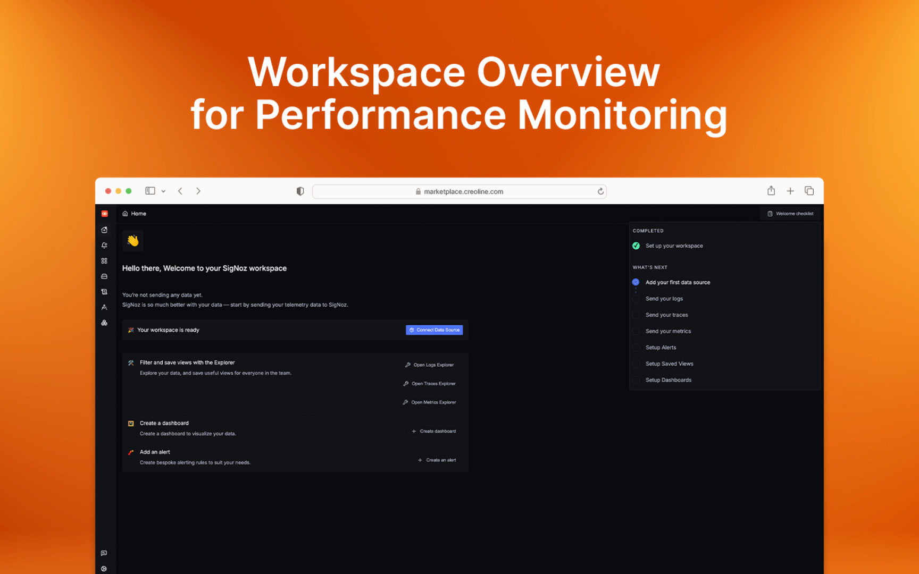
Task: Open the chat support icon in the sidebar
Action: [104, 553]
